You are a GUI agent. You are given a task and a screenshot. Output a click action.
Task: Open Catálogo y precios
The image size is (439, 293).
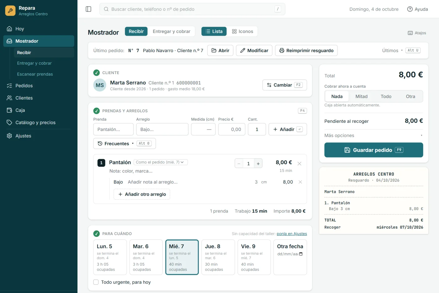[39, 122]
